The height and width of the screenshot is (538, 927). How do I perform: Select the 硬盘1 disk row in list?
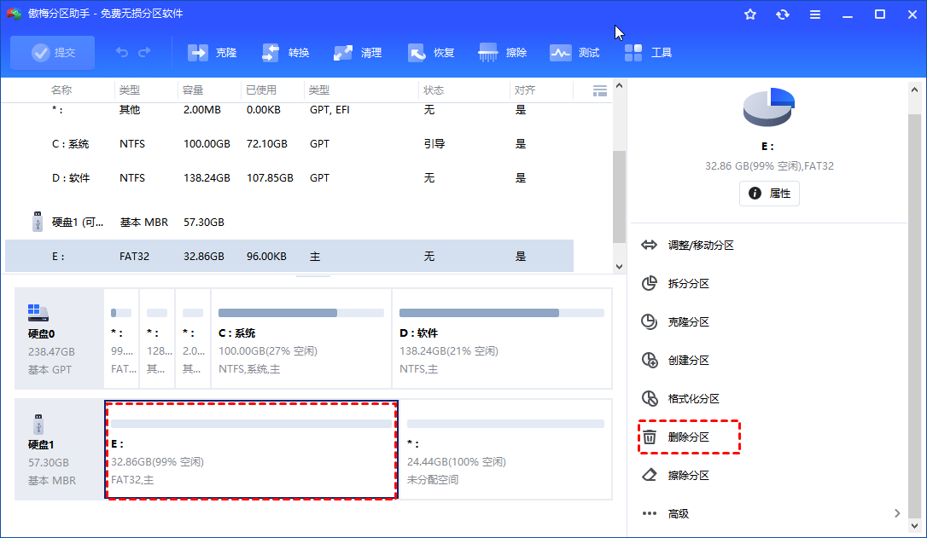tap(289, 223)
